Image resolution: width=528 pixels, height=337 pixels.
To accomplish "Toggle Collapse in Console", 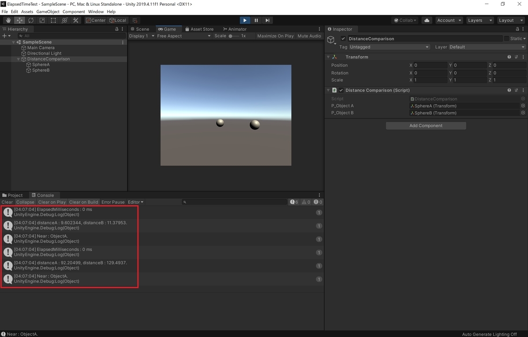I will point(25,202).
